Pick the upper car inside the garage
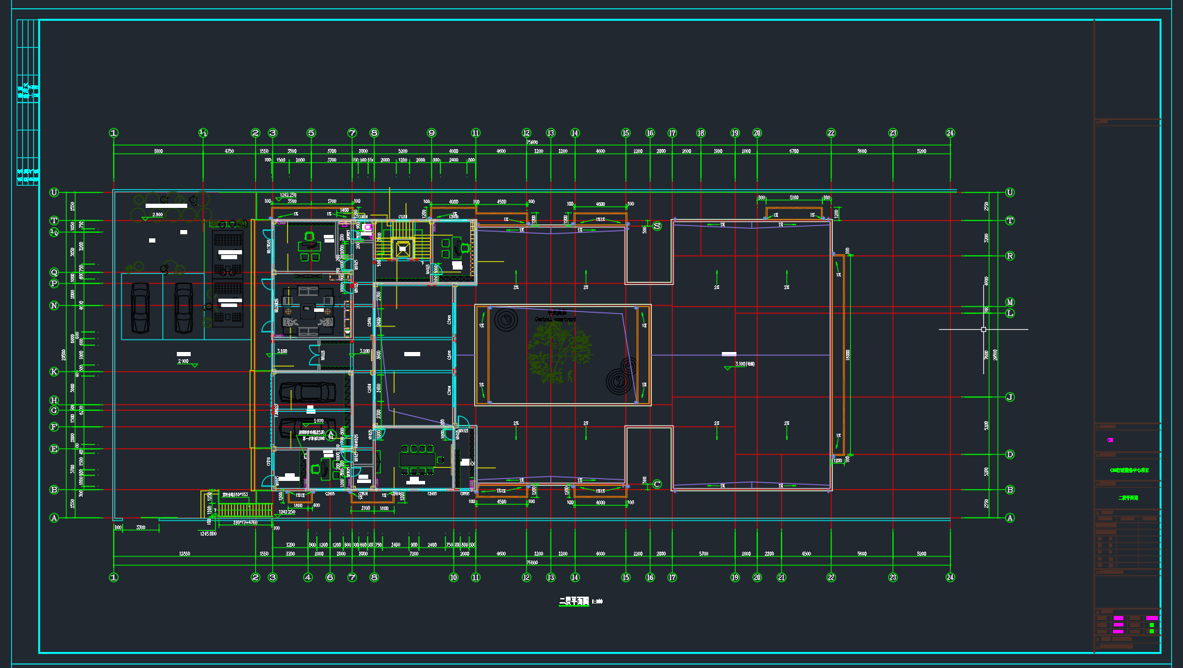1183x668 pixels. pyautogui.click(x=306, y=392)
